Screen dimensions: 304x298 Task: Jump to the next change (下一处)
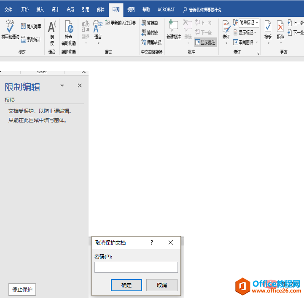point(296,32)
